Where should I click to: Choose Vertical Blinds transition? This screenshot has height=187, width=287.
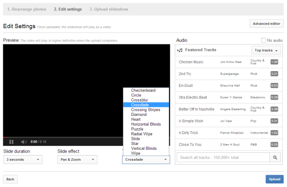pos(146,148)
